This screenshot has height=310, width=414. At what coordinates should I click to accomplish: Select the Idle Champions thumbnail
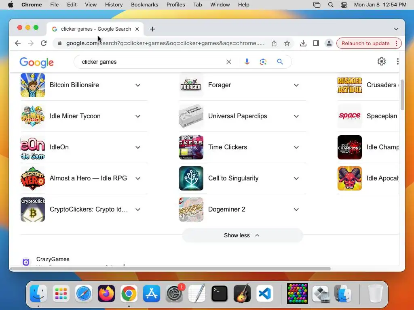click(x=350, y=147)
